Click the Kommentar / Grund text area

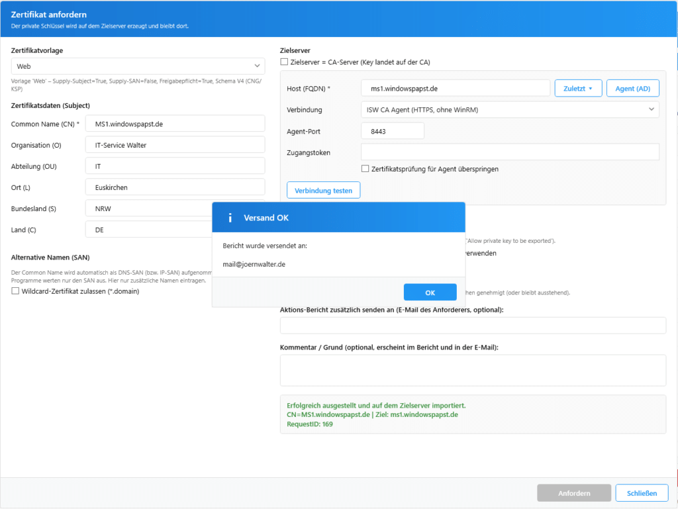point(473,370)
